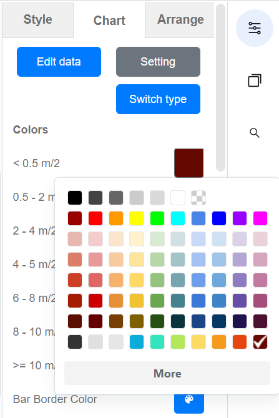The width and height of the screenshot is (279, 418).
Task: Click the magnifier search icon
Action: coord(255,133)
